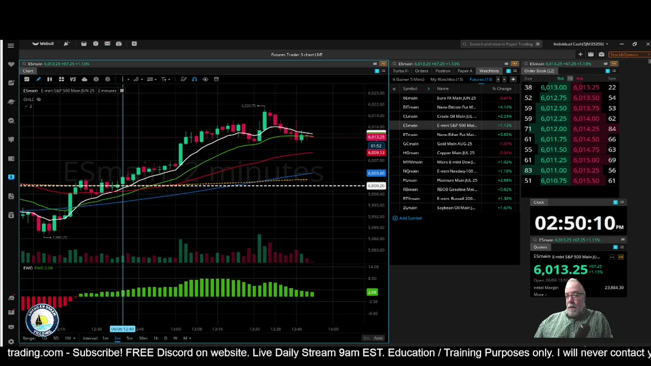
Task: Sort watchlist by % Change column
Action: point(501,89)
